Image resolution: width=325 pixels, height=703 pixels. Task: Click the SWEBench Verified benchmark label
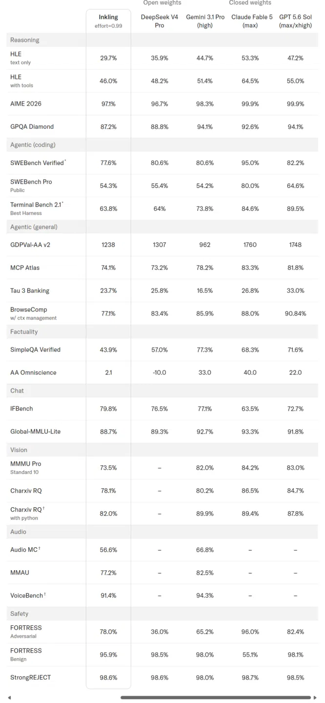click(37, 163)
